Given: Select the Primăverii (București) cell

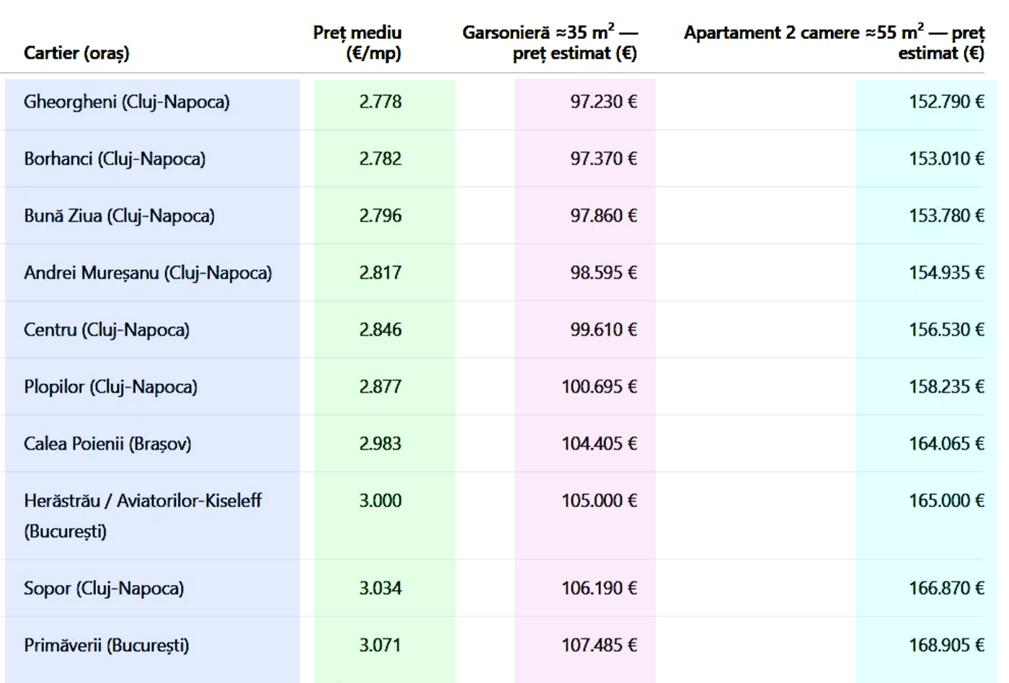Looking at the screenshot, I should [x=107, y=645].
